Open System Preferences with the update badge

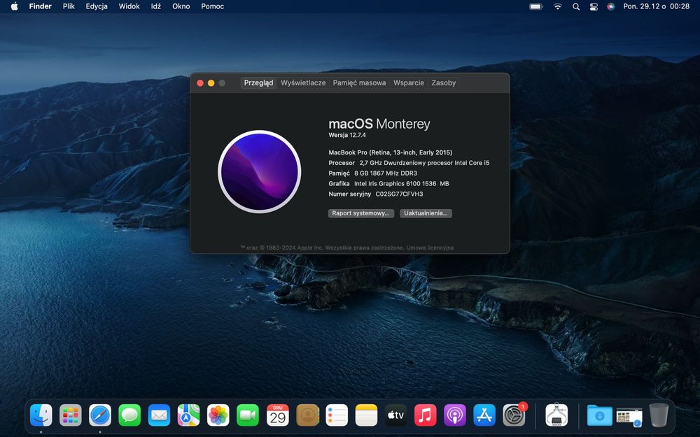pos(514,415)
